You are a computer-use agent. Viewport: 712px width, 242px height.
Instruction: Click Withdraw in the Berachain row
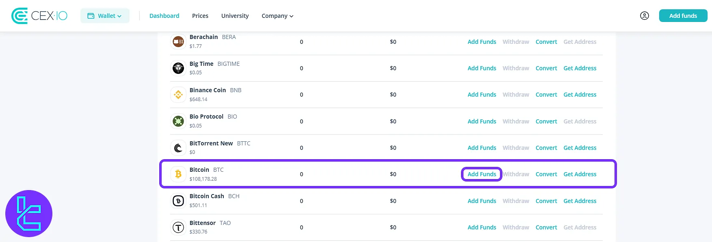click(516, 42)
